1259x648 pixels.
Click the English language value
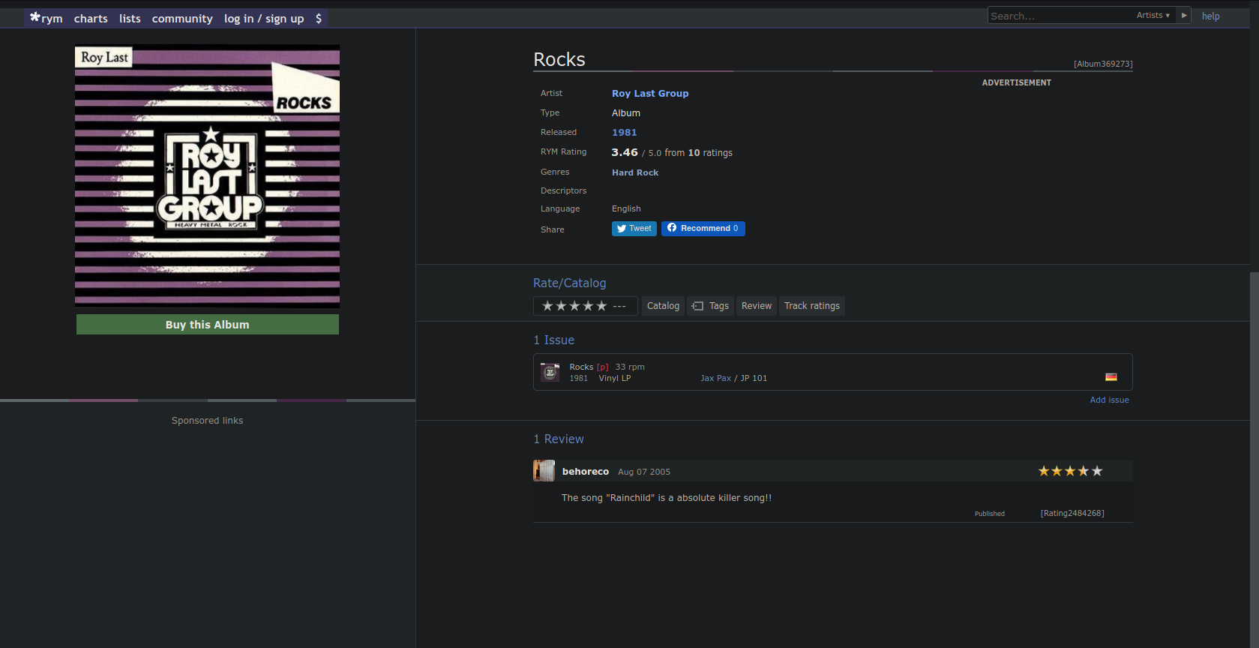coord(626,209)
